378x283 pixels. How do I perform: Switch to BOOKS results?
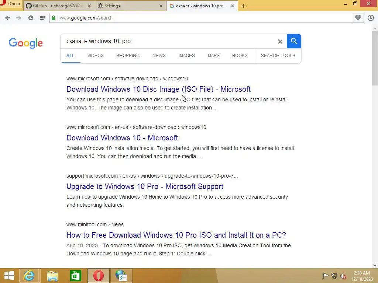click(x=240, y=56)
